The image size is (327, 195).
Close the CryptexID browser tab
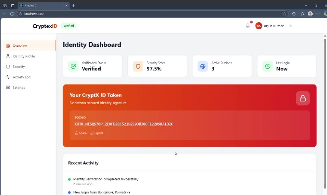(x=66, y=5)
